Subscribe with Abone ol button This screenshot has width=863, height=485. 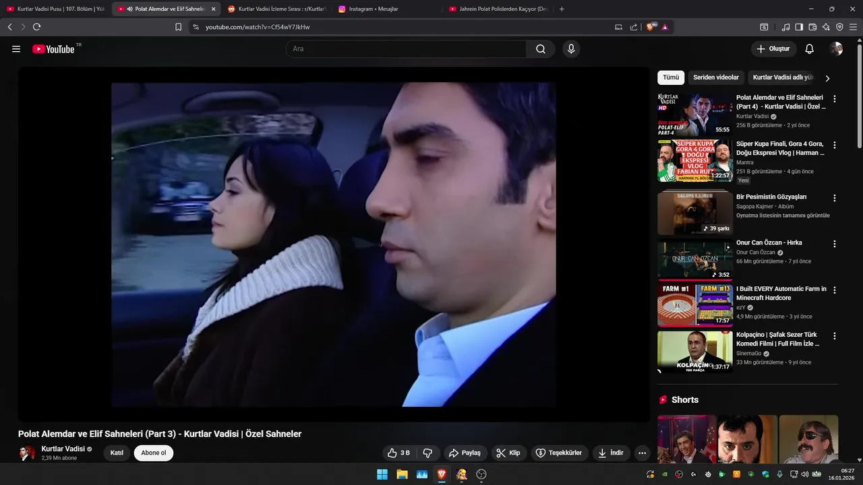tap(154, 453)
